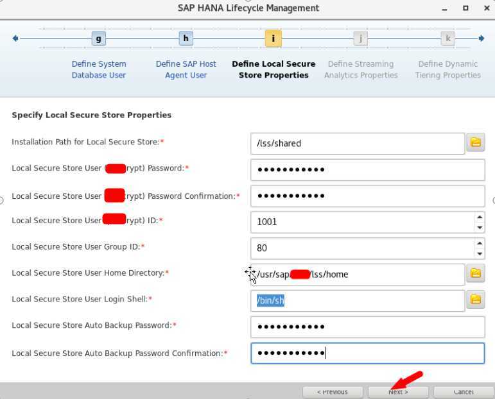The width and height of the screenshot is (495, 399).
Task: Select 'Specify Local Secure Store Properties' heading
Action: (92, 115)
